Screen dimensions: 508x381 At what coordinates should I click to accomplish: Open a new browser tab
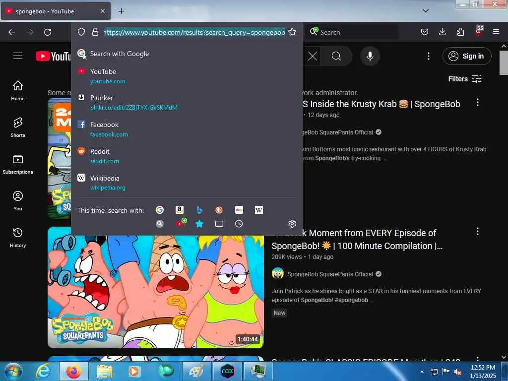(x=121, y=11)
